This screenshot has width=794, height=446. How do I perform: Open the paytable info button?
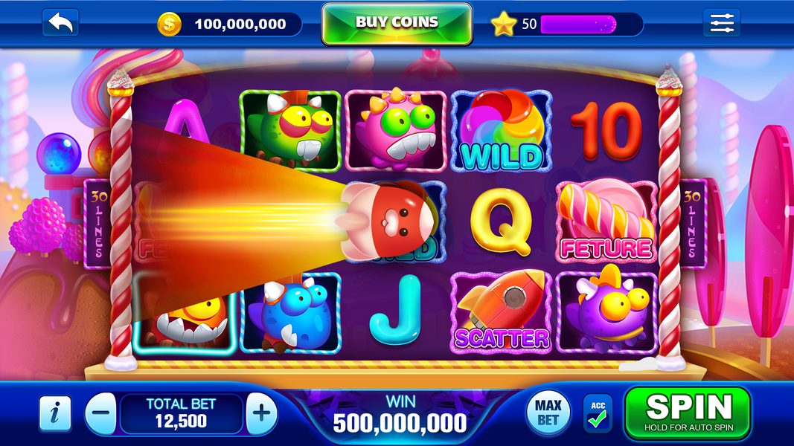(55, 413)
